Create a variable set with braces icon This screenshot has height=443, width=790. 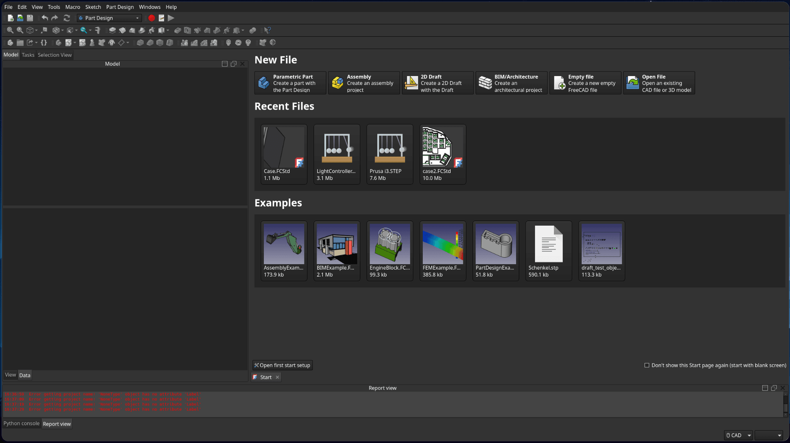tap(44, 42)
